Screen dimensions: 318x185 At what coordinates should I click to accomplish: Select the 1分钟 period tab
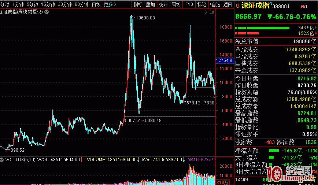(18, 4)
